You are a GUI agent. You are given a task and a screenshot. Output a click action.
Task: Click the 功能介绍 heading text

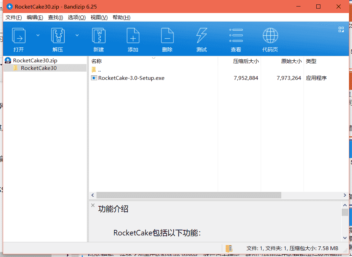pos(113,209)
